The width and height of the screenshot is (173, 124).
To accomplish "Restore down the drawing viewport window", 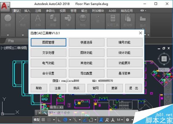I will click(x=164, y=48).
